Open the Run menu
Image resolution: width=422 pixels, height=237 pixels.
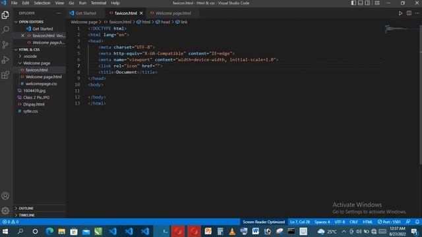(82, 3)
